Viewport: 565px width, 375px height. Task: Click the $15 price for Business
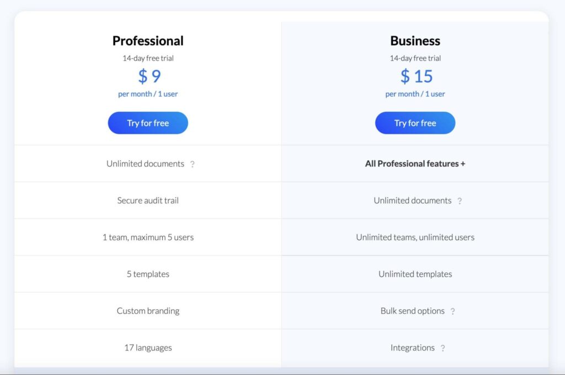pyautogui.click(x=417, y=76)
